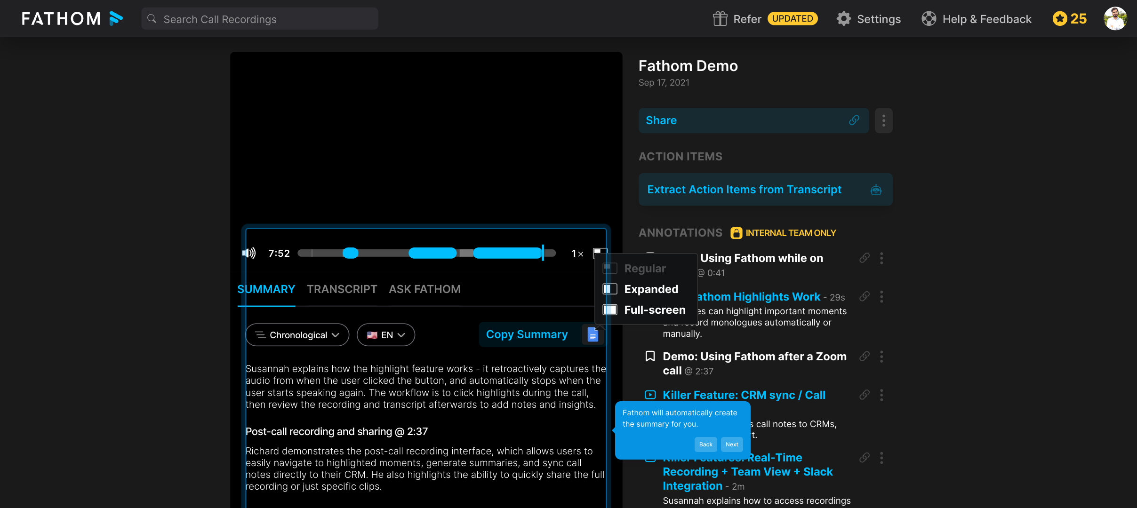The height and width of the screenshot is (508, 1137).
Task: Click bookmark icon of Demo: Using Fathom after Zoom
Action: pyautogui.click(x=650, y=357)
